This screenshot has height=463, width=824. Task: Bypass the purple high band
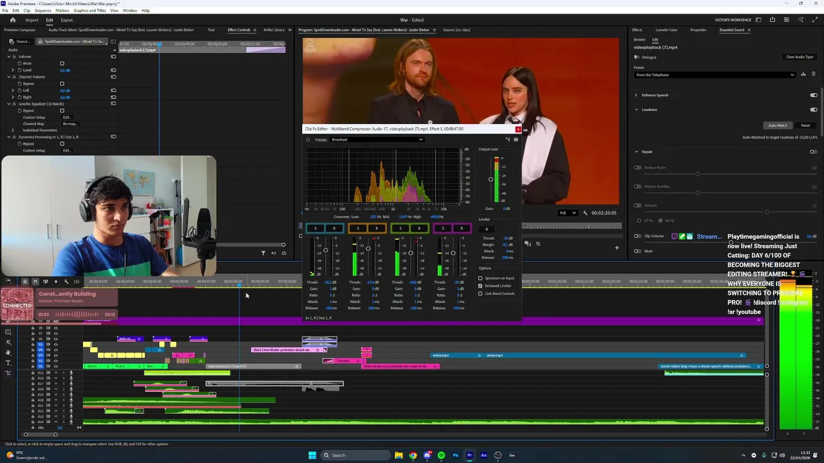coord(461,228)
